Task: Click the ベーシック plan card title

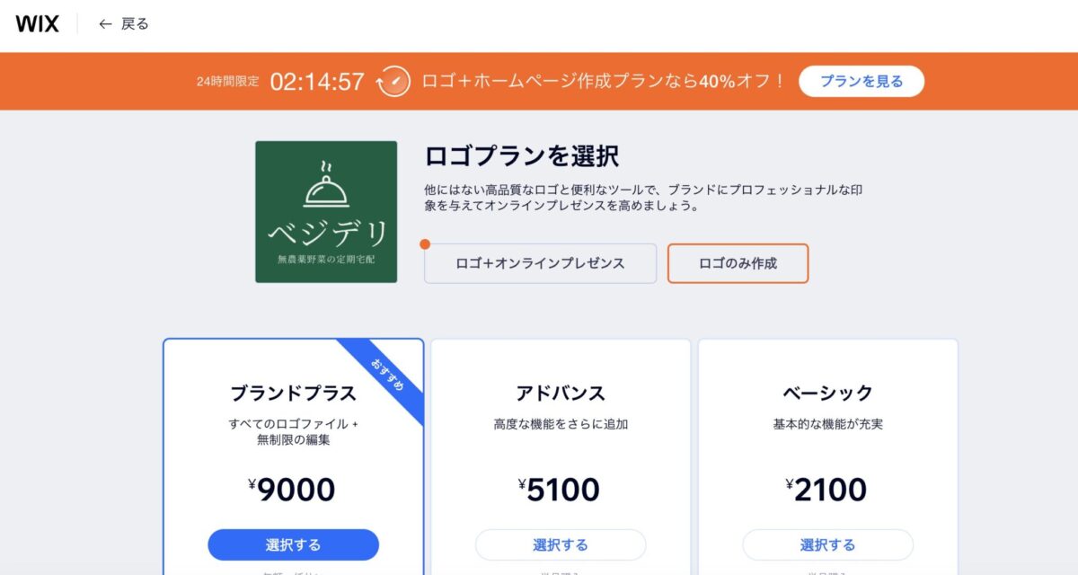Action: pyautogui.click(x=827, y=394)
